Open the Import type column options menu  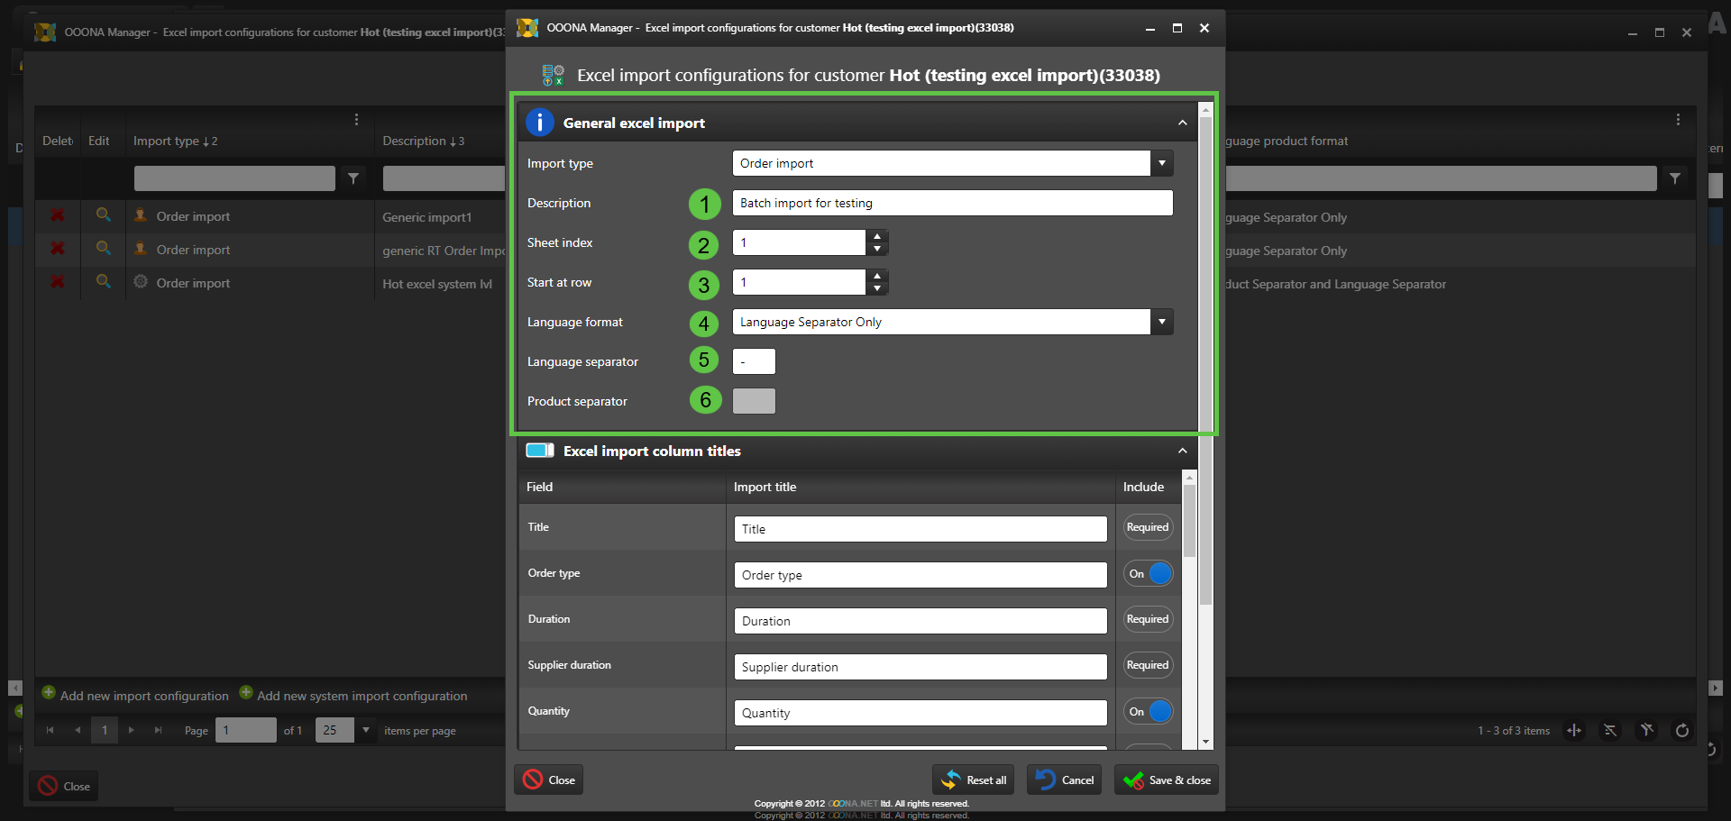point(356,120)
